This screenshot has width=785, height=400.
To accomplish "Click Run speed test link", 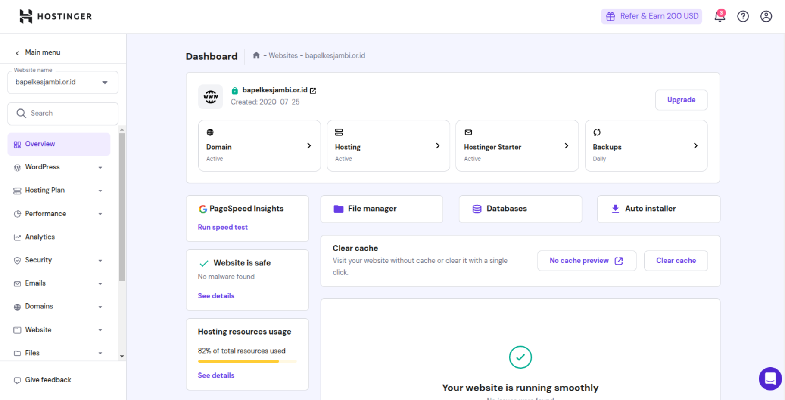I will point(223,227).
